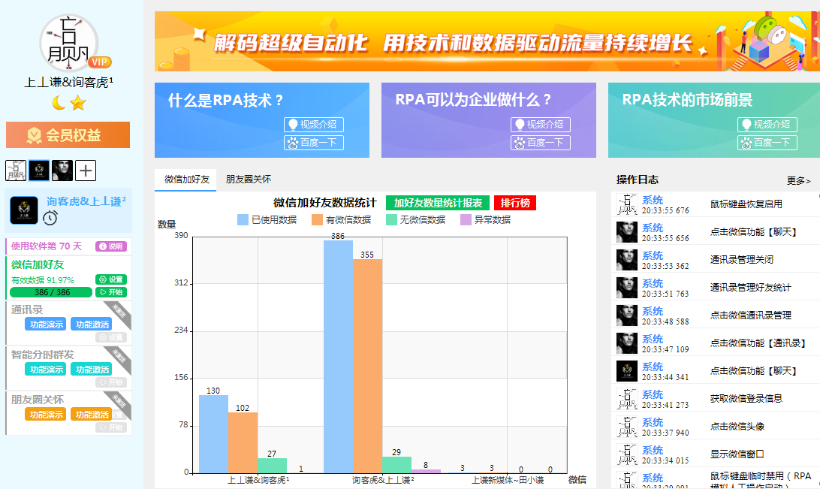Click 功能激活 for 朋友圈关怀
The height and width of the screenshot is (489, 820).
(x=92, y=414)
